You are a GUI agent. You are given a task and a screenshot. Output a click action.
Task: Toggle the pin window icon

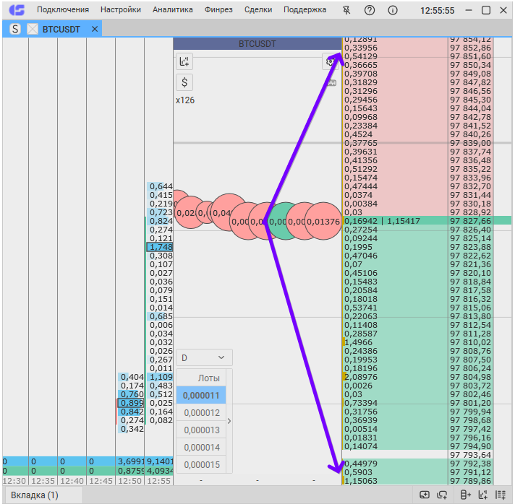tap(346, 10)
